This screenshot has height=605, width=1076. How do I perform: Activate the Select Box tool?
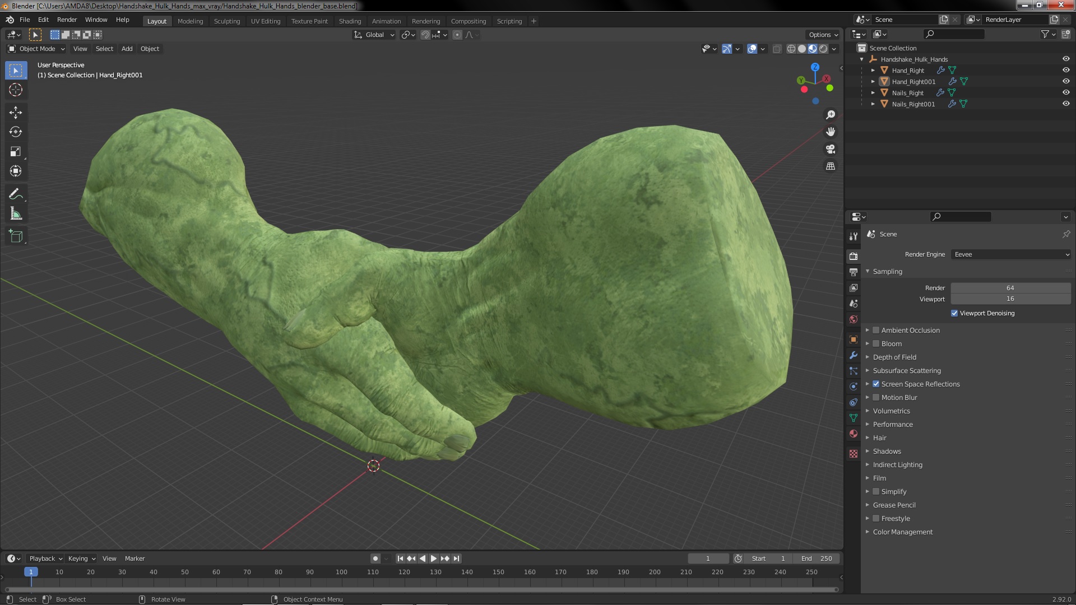pyautogui.click(x=16, y=70)
